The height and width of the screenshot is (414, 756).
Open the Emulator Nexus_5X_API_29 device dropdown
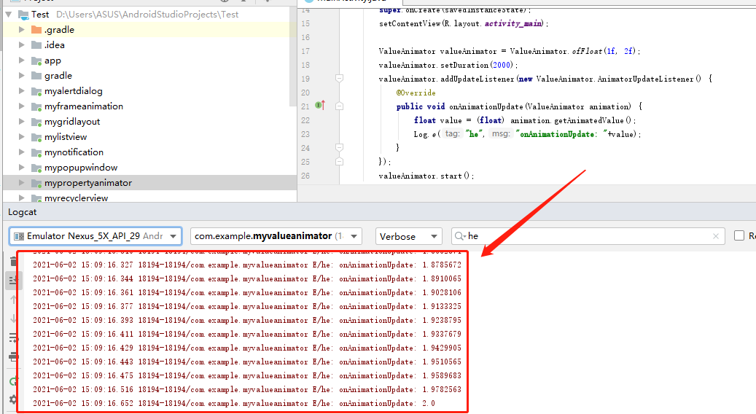(x=96, y=236)
